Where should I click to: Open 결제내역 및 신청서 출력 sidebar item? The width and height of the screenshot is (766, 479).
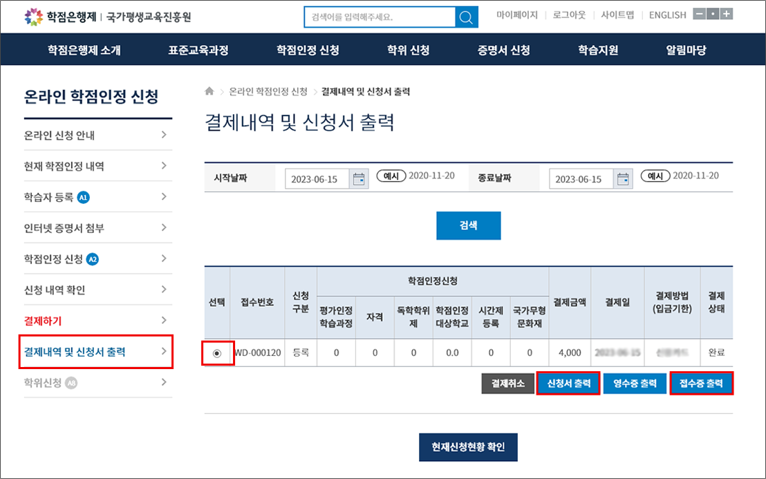click(95, 352)
